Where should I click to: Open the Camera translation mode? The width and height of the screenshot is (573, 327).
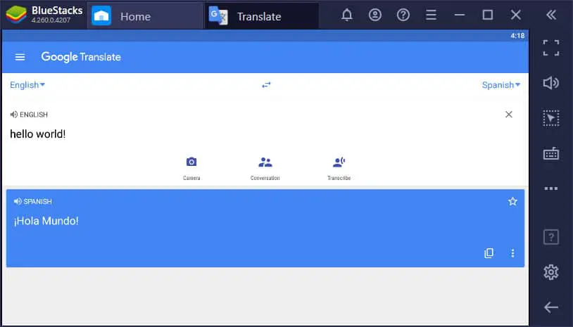191,168
